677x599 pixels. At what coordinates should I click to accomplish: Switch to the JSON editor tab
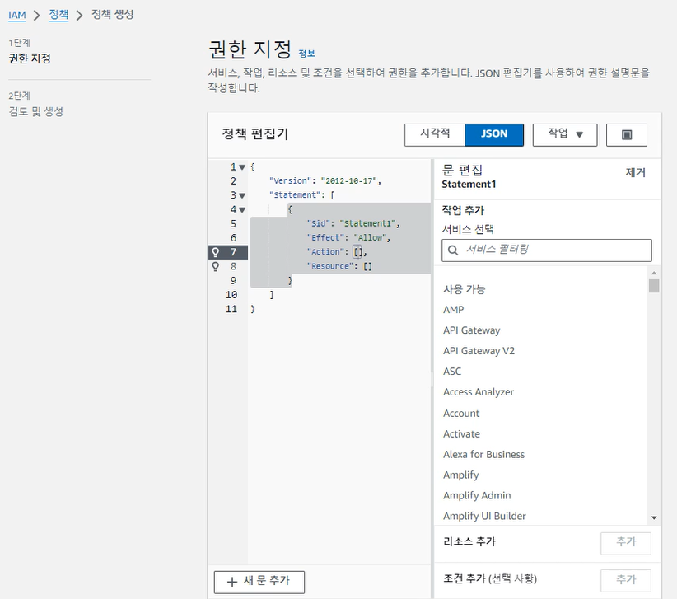pos(494,135)
